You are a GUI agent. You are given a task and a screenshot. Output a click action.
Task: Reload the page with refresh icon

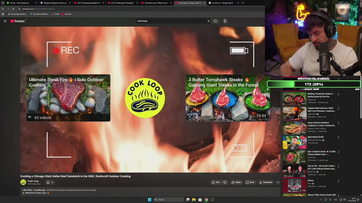pos(13,9)
